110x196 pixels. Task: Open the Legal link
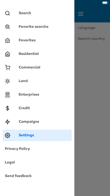10,162
